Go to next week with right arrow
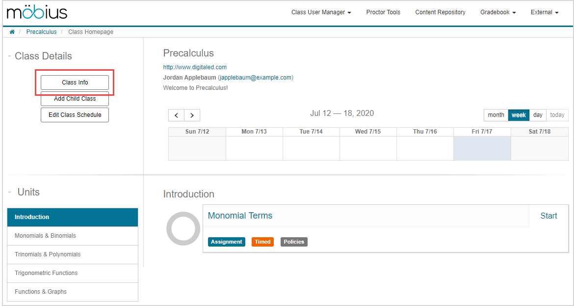The height and width of the screenshot is (306, 574). click(192, 115)
